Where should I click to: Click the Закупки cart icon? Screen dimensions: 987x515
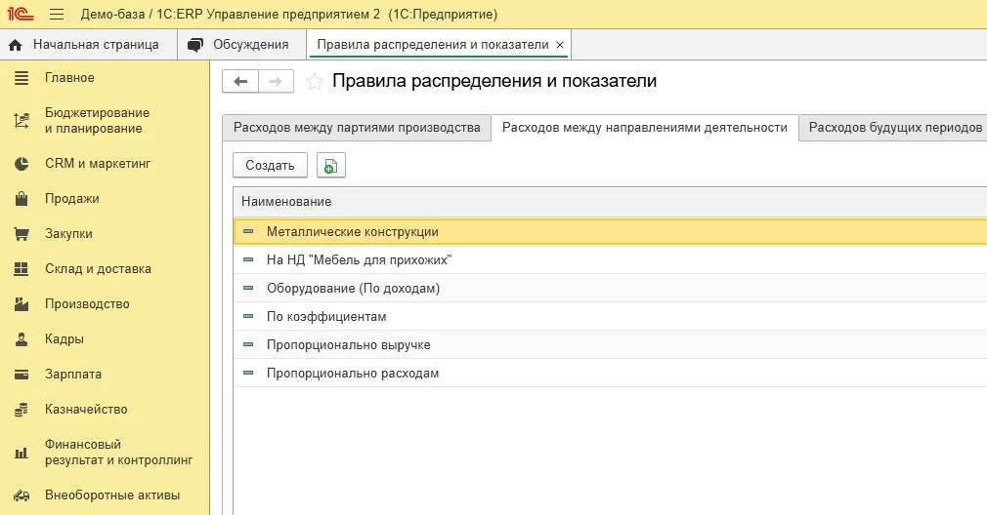pyautogui.click(x=21, y=234)
